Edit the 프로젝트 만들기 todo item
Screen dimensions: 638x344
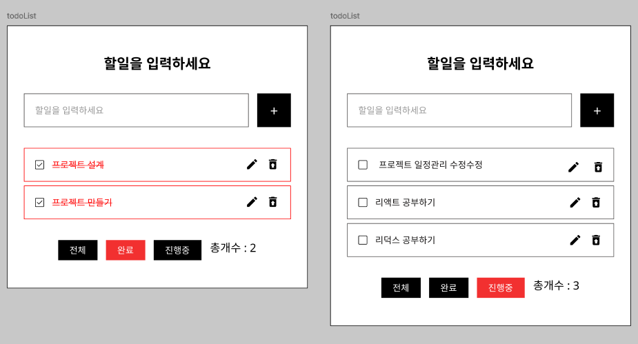[x=252, y=202]
